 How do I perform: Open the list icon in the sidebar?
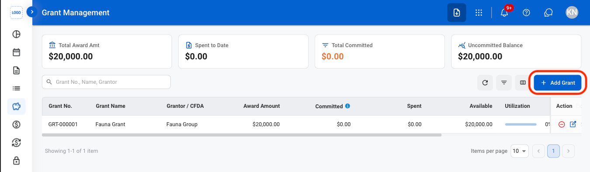click(x=16, y=88)
